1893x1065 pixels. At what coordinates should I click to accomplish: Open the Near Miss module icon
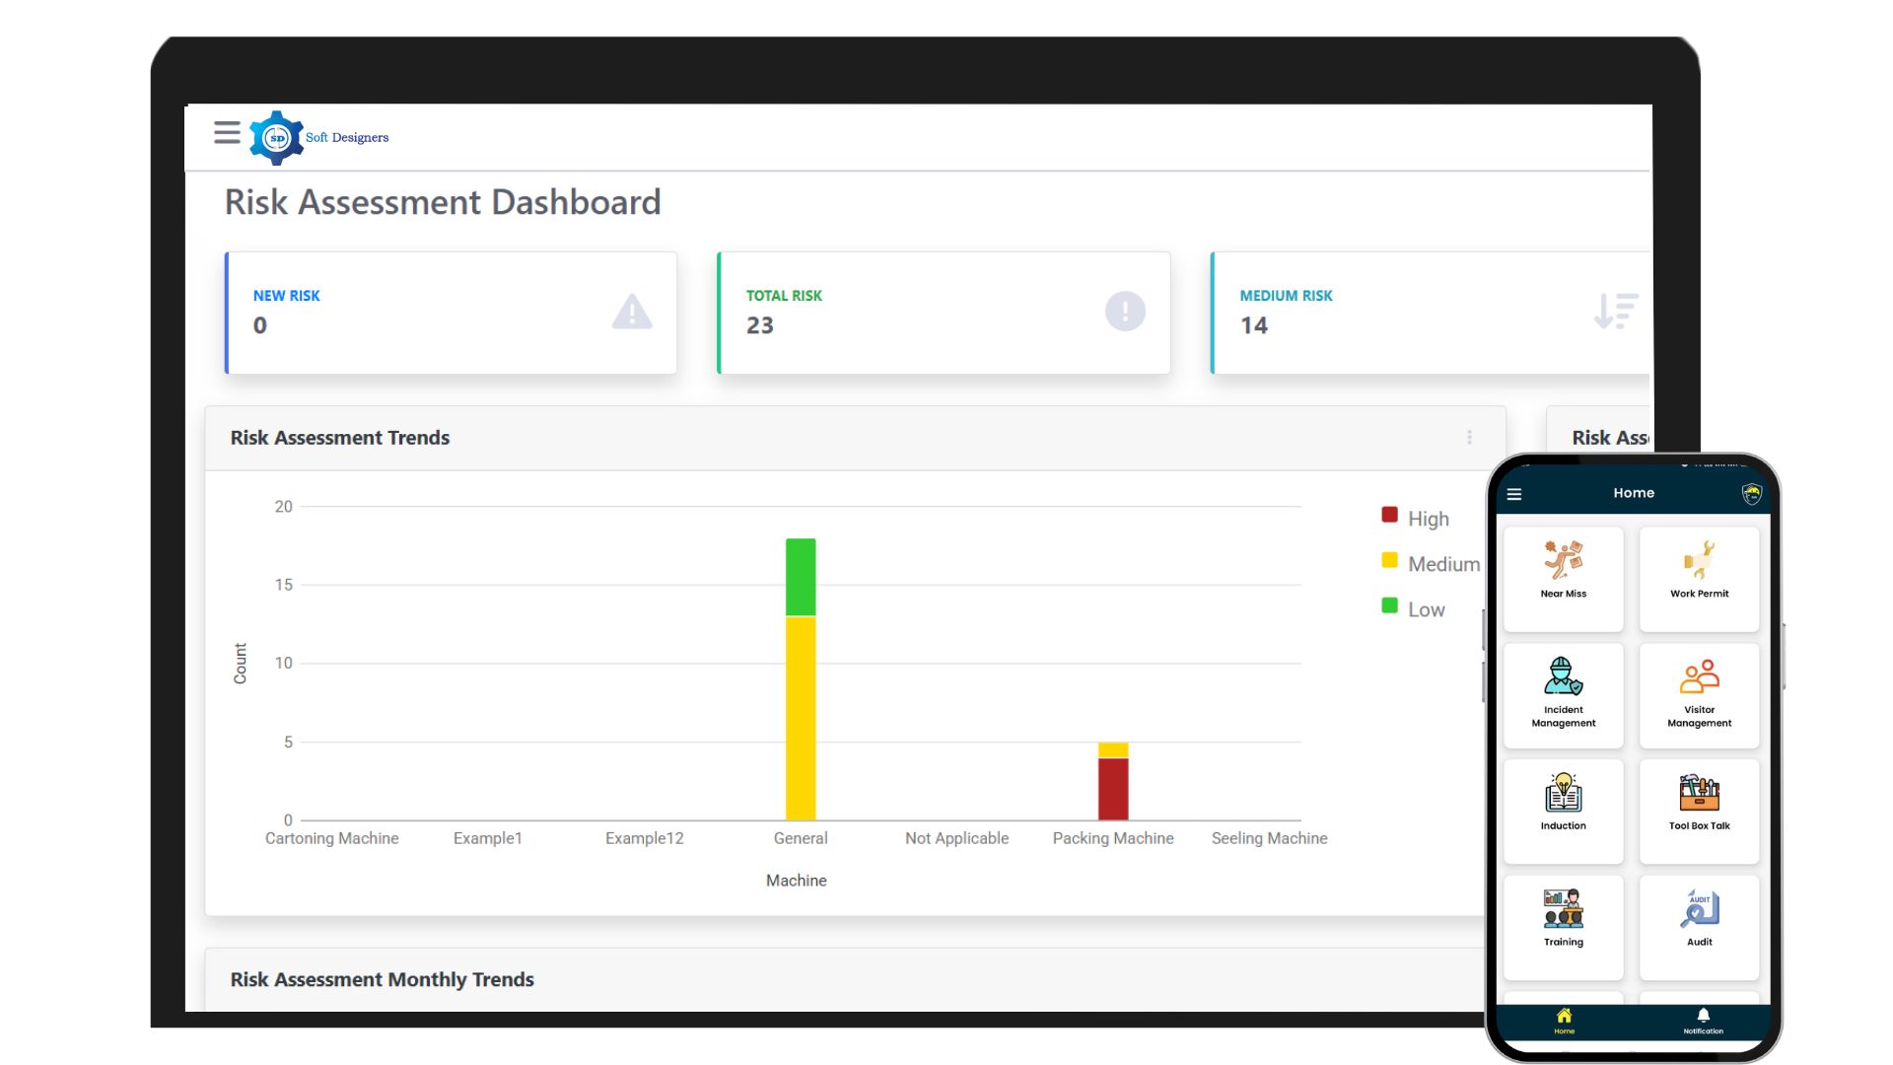click(x=1564, y=577)
